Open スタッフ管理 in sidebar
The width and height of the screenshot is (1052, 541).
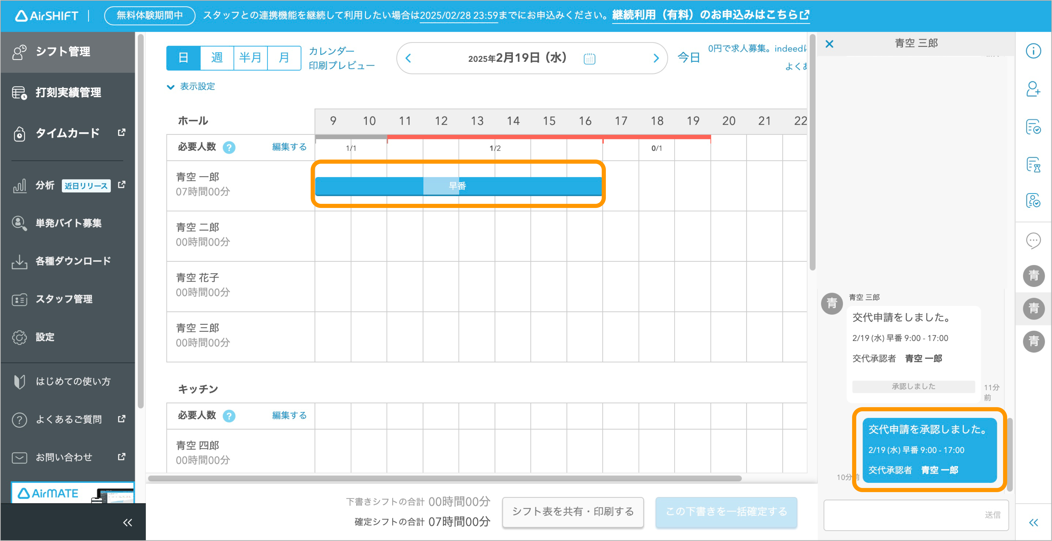pyautogui.click(x=68, y=299)
